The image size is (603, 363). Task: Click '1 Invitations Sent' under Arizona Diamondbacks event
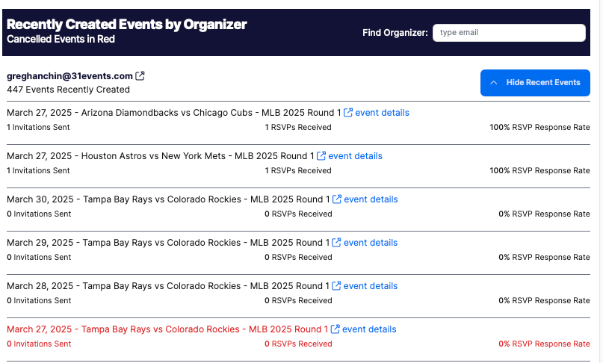(x=38, y=127)
